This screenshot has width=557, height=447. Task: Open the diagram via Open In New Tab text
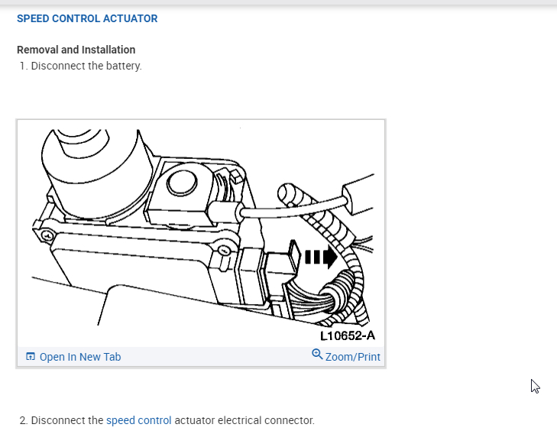click(x=80, y=357)
